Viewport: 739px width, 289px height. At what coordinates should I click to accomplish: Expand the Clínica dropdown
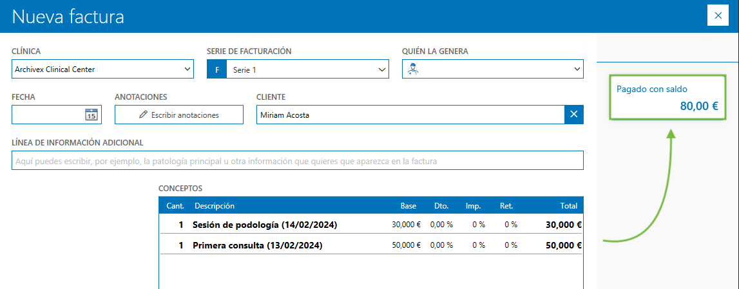(x=187, y=69)
